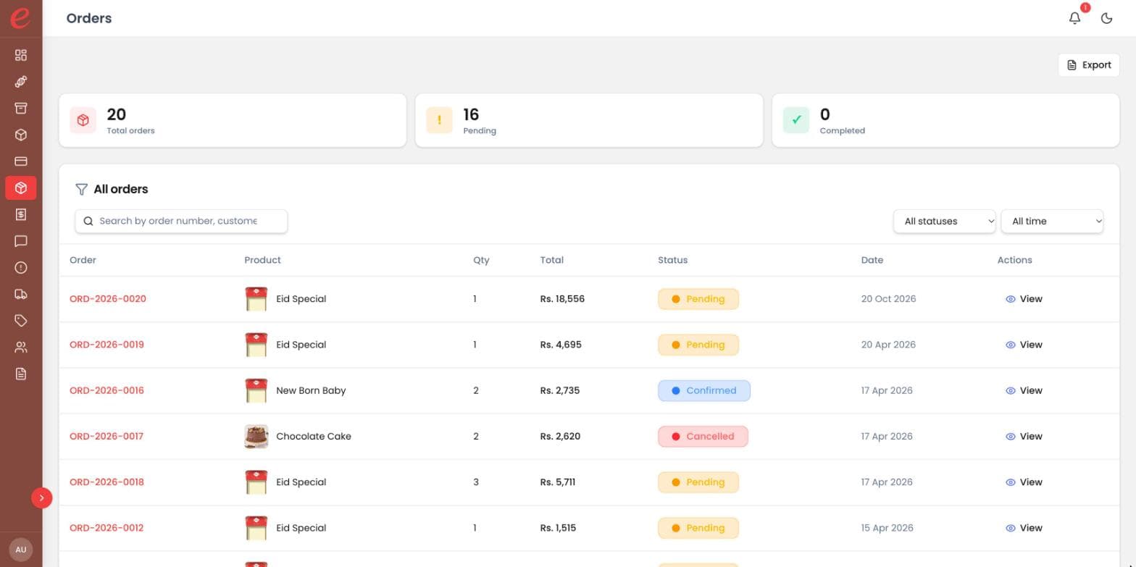Viewport: 1136px width, 567px height.
Task: Click the candy icon in sidebar
Action: tap(21, 82)
